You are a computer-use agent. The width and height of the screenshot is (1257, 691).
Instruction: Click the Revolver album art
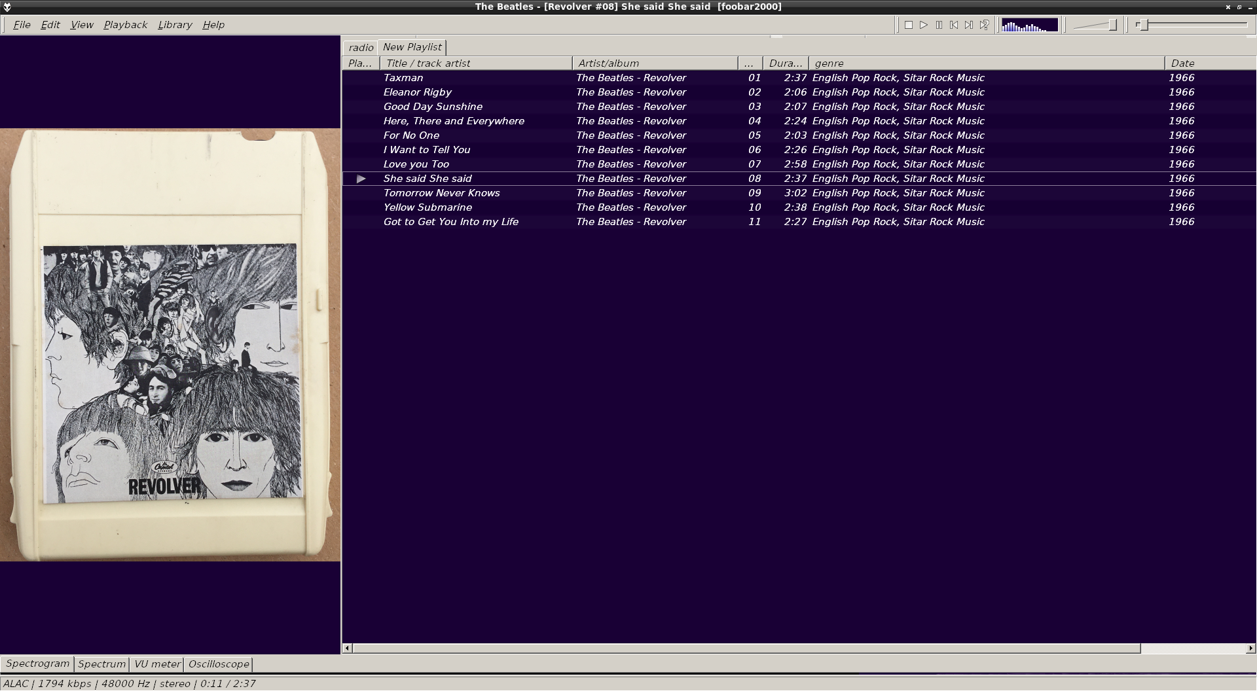170,344
